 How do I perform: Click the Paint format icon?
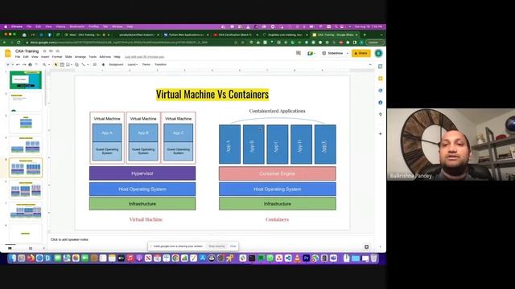(x=36, y=64)
